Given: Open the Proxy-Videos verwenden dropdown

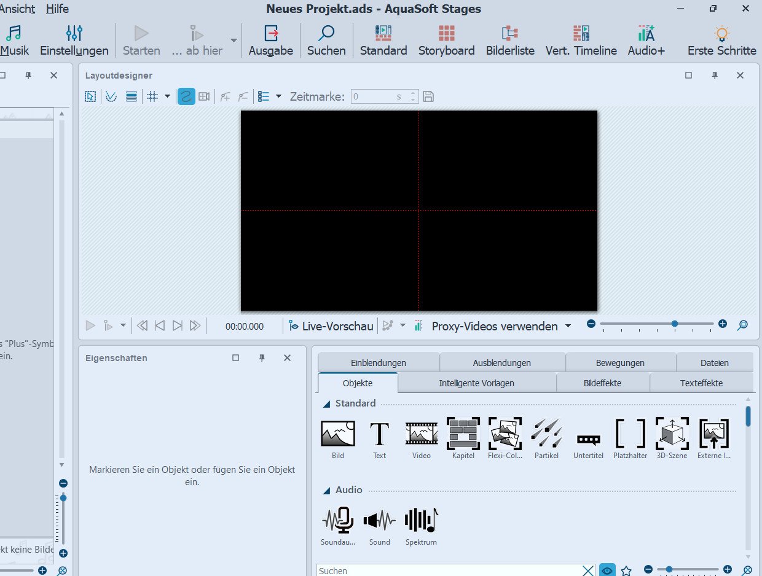Looking at the screenshot, I should [x=568, y=326].
